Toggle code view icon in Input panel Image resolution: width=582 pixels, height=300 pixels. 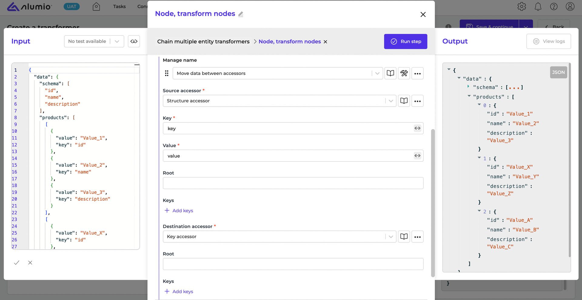pos(134,41)
